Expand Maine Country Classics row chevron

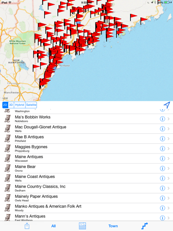pyautogui.click(x=169, y=188)
